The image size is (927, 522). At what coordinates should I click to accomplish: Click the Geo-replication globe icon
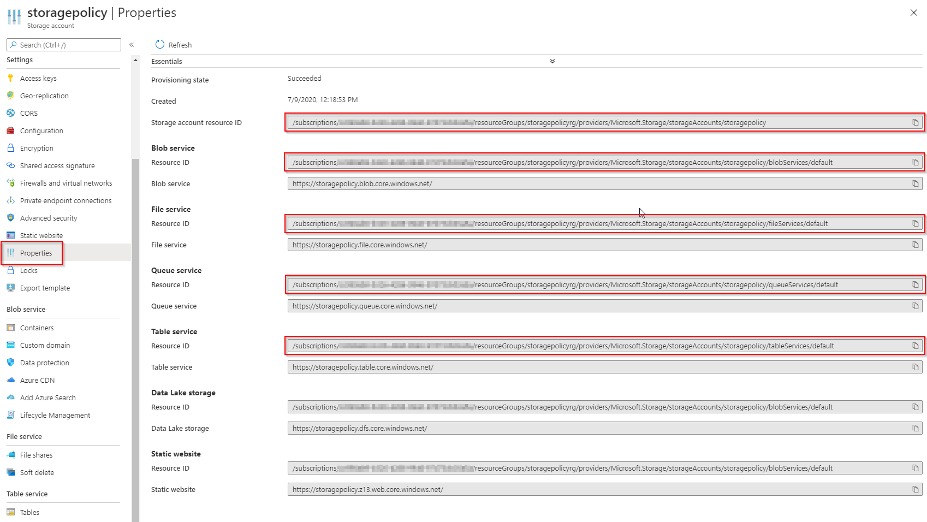(x=10, y=96)
